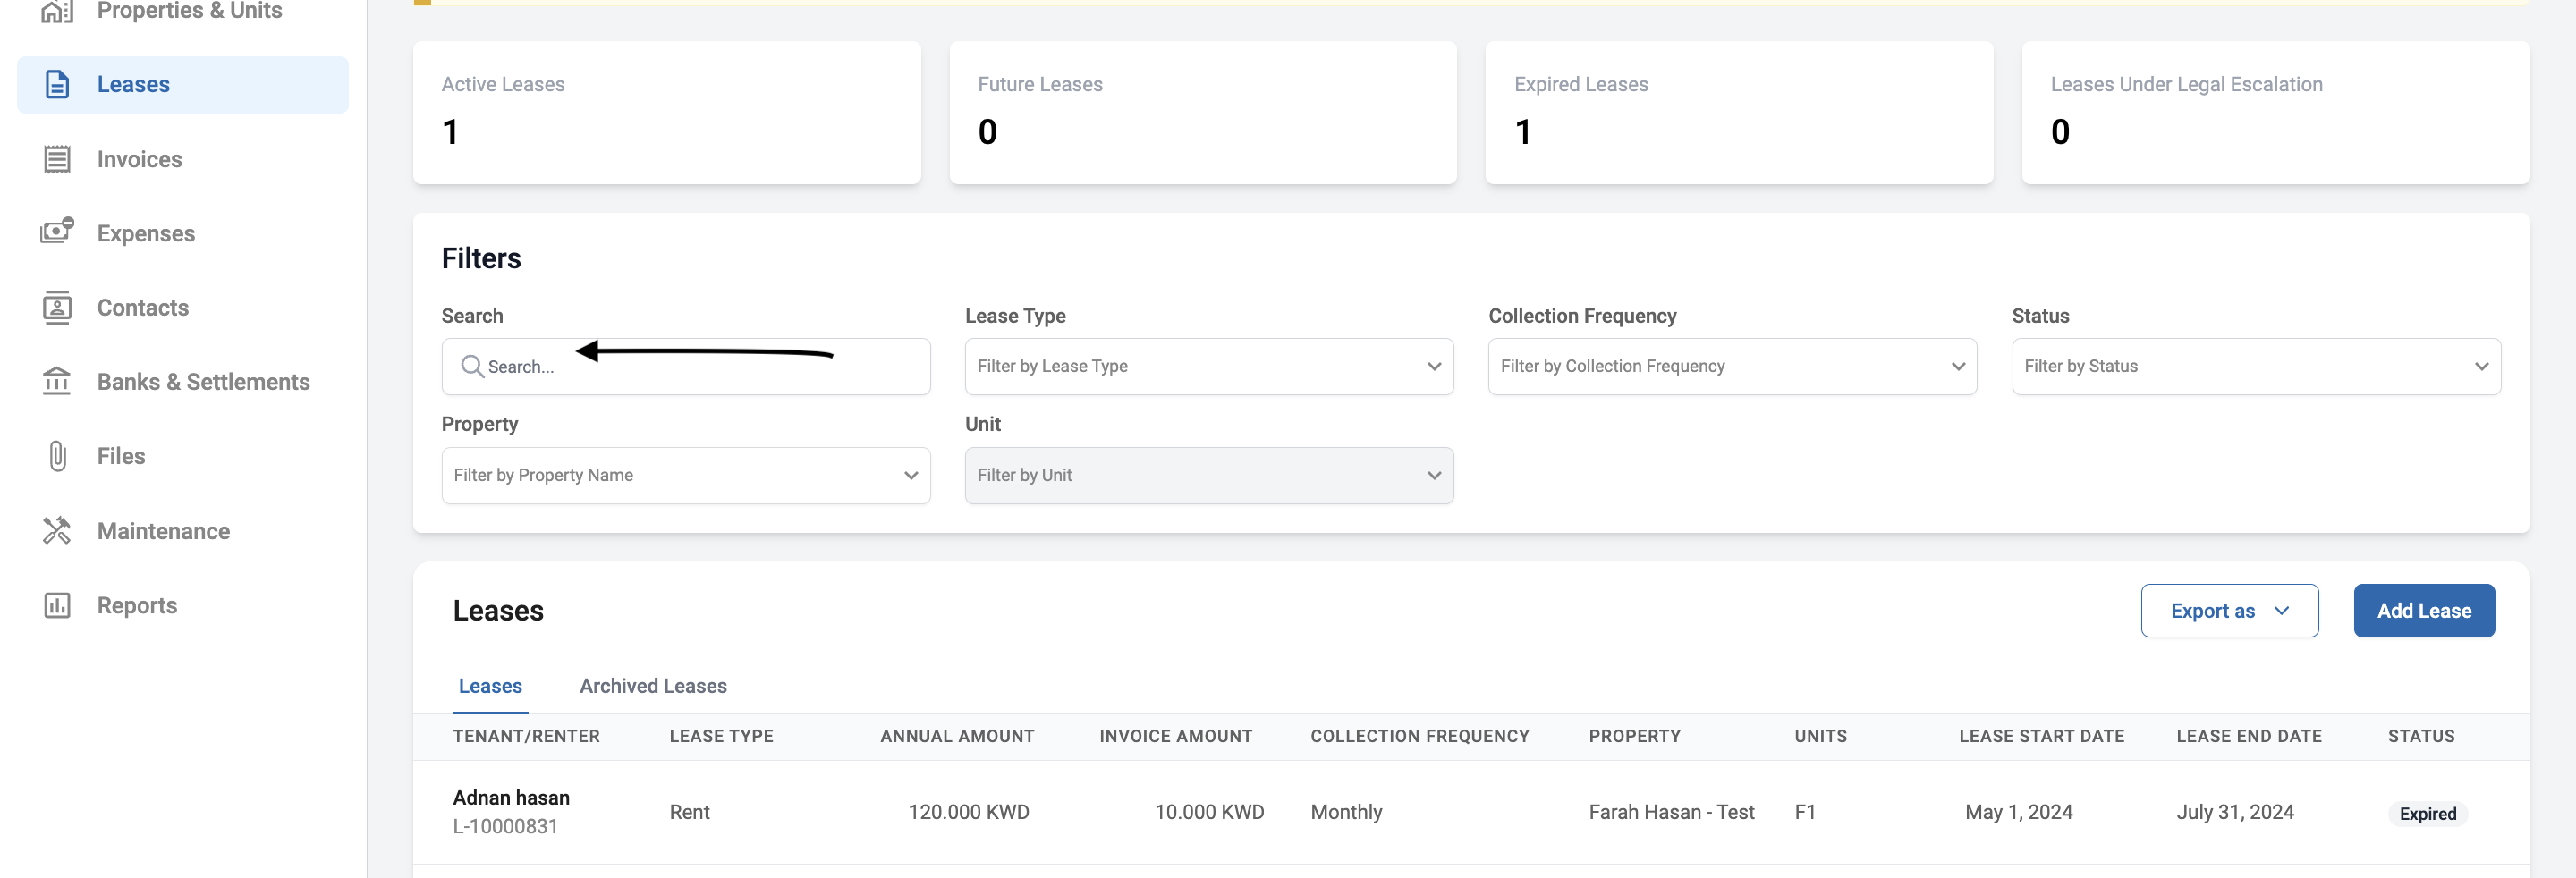
Task: Click the LEASE TYPE column header
Action: point(721,736)
